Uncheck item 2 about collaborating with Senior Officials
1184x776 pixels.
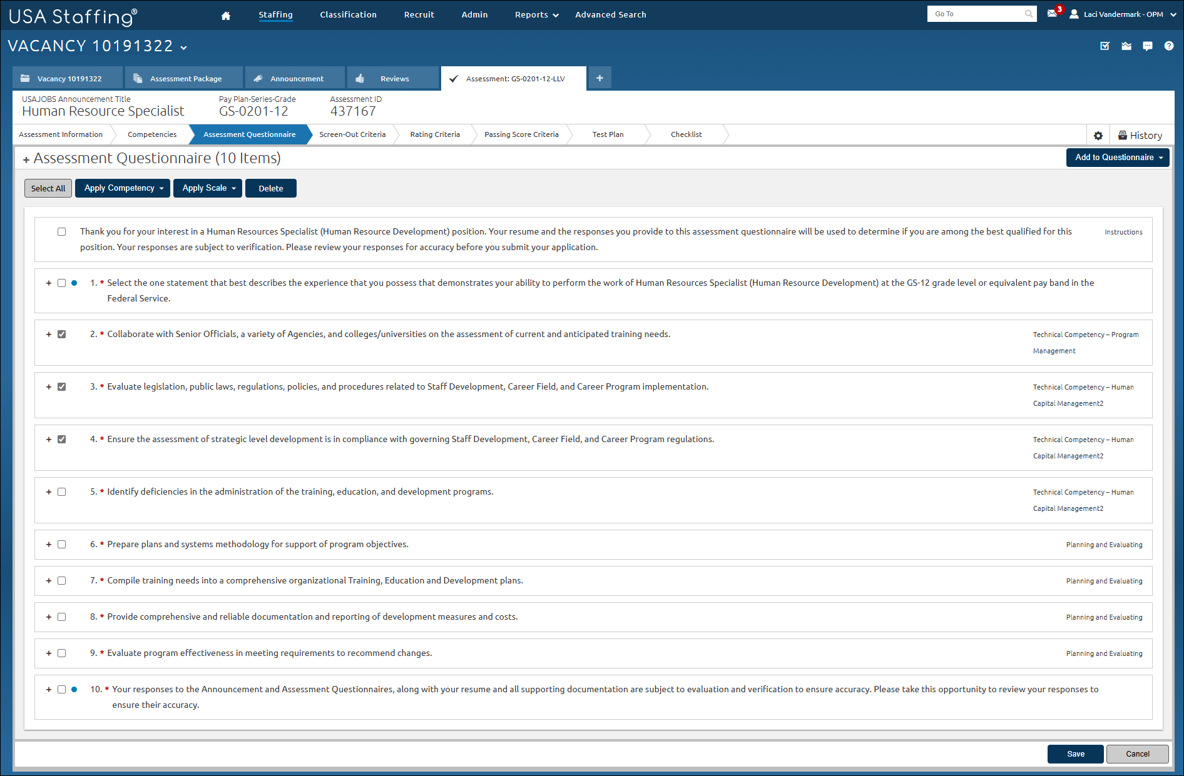coord(61,334)
